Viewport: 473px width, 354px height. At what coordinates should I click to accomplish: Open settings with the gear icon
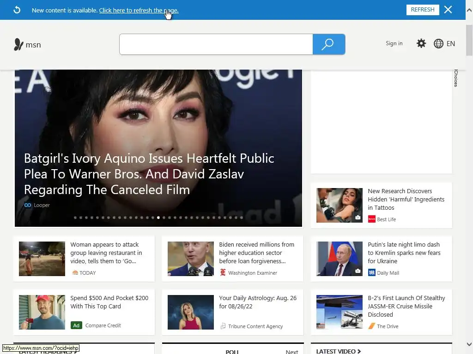421,43
